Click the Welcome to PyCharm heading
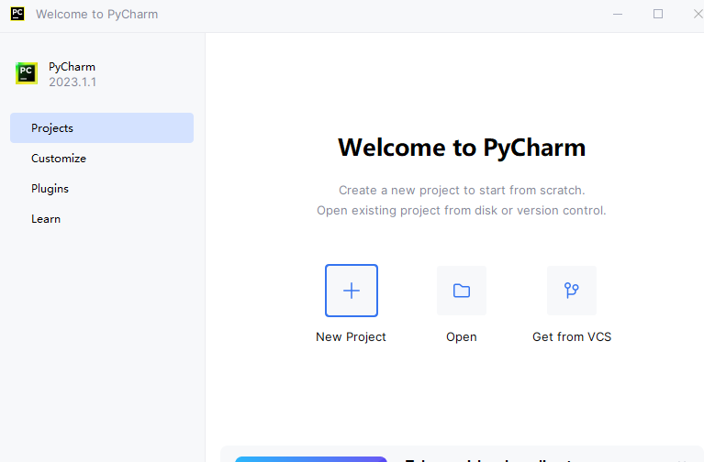 [462, 148]
